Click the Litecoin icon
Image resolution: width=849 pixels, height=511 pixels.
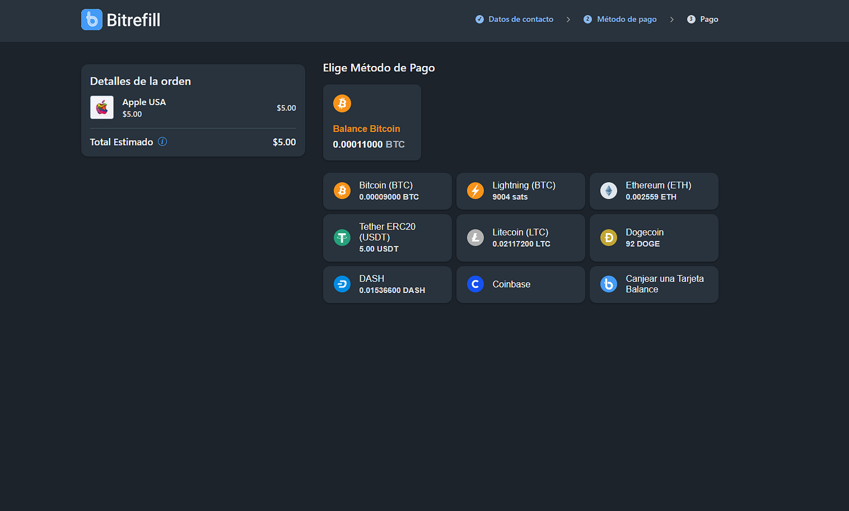[x=475, y=237]
